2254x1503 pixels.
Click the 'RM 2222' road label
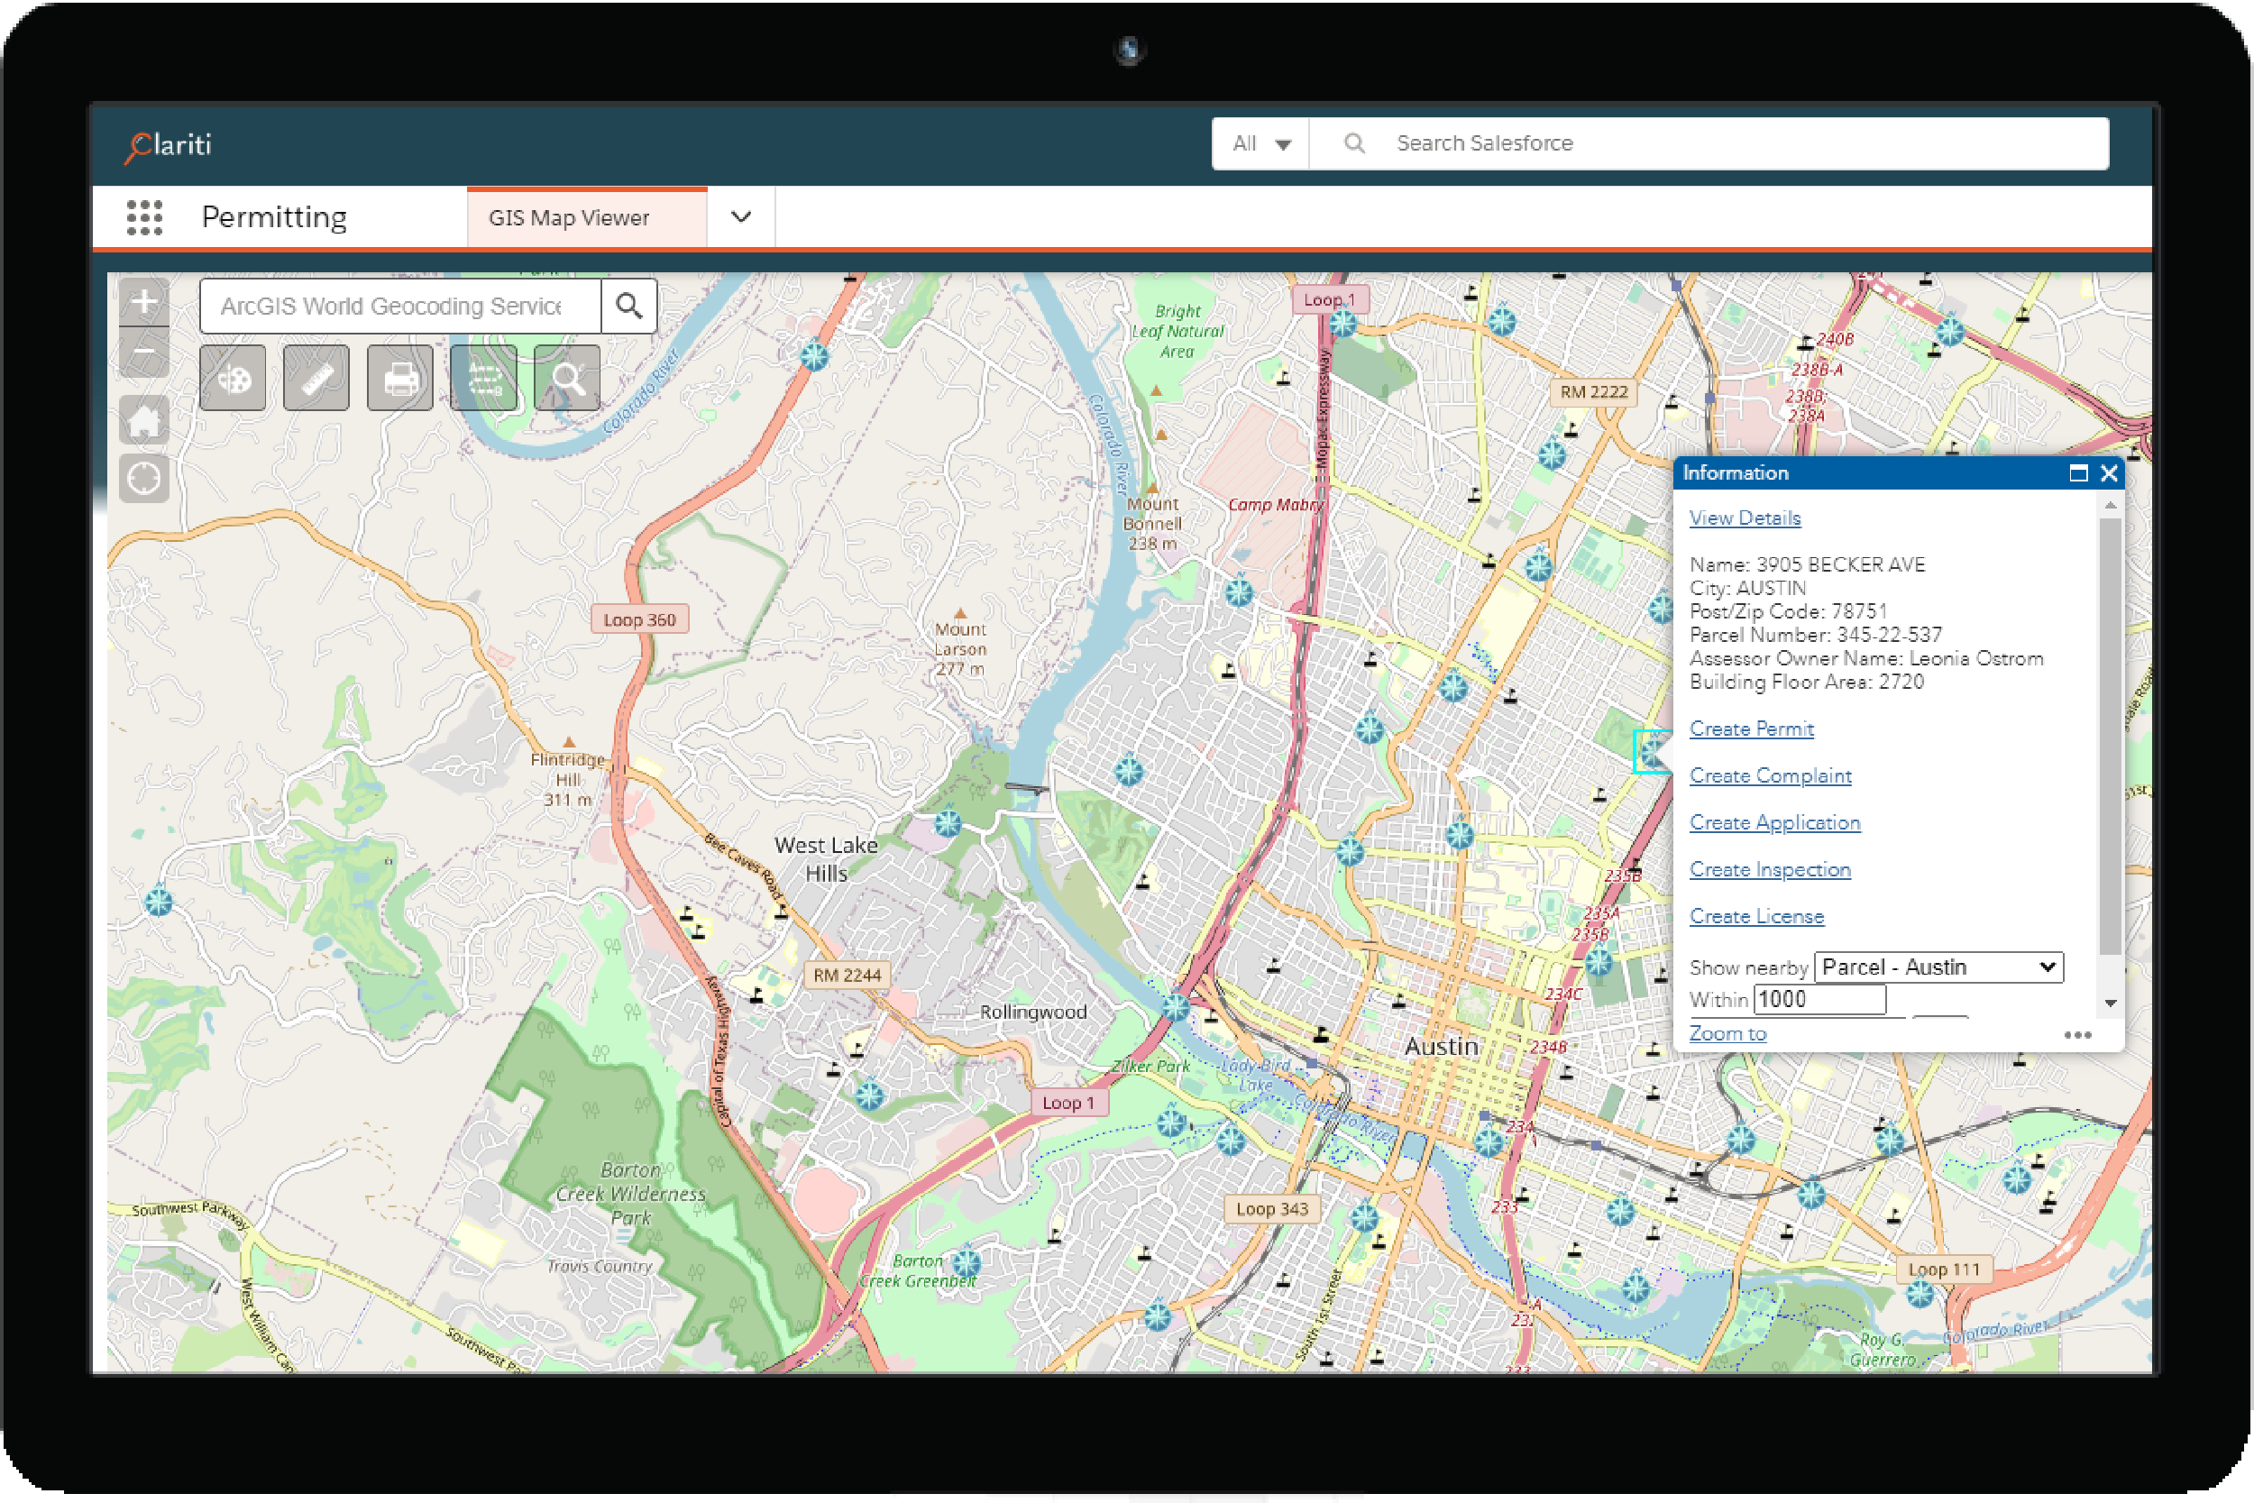point(1594,392)
